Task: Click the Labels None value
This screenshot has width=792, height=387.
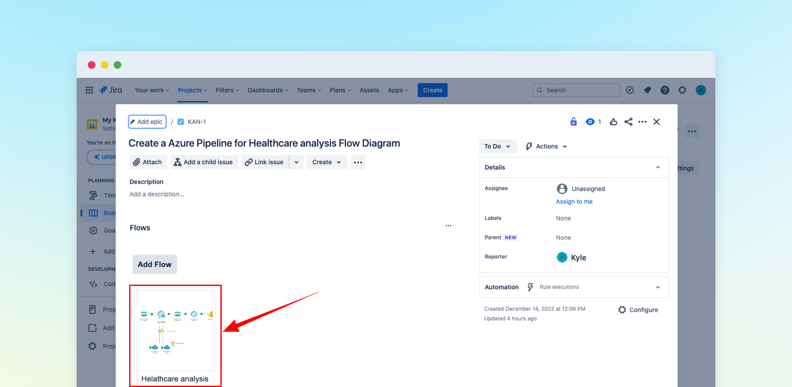Action: (x=563, y=218)
